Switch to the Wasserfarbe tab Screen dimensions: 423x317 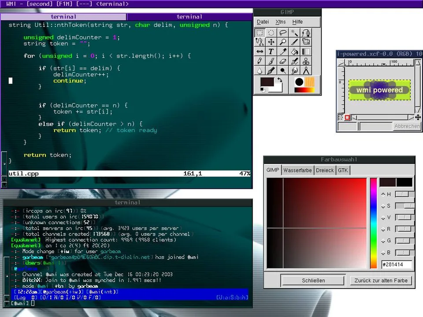297,170
